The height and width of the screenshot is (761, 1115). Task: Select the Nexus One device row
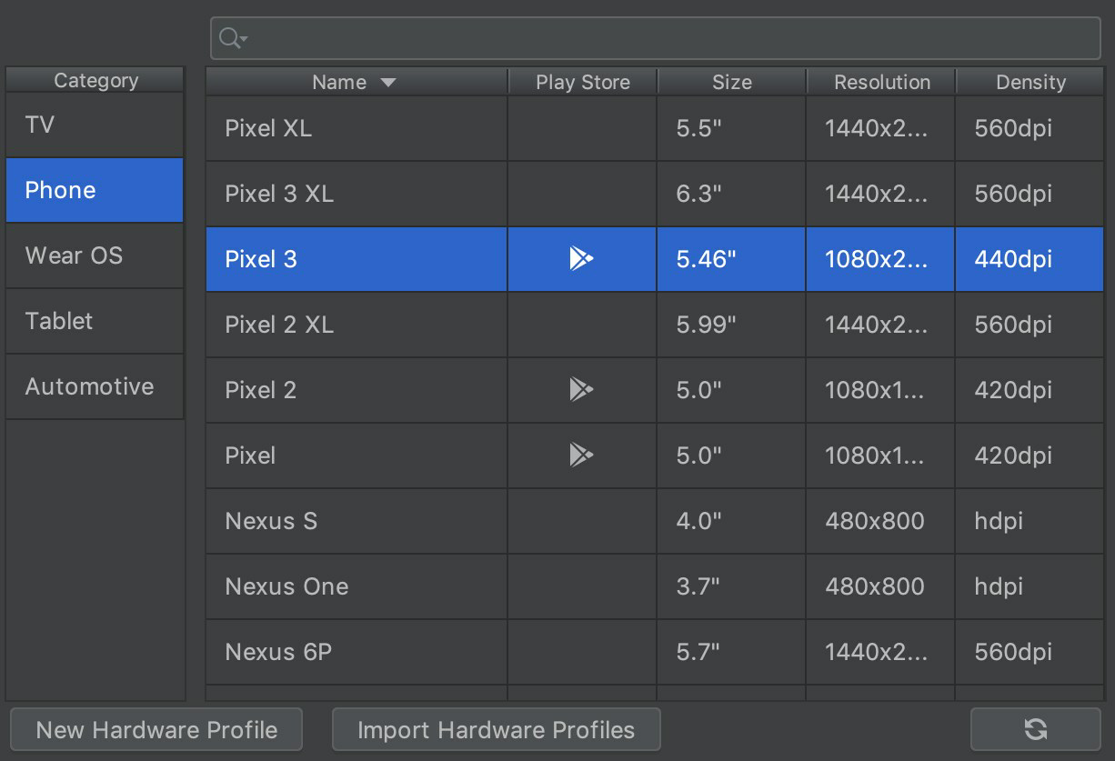(655, 586)
